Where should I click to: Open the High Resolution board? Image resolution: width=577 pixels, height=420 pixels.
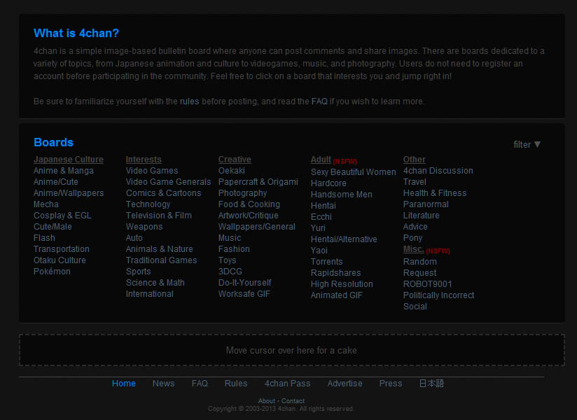(x=342, y=284)
